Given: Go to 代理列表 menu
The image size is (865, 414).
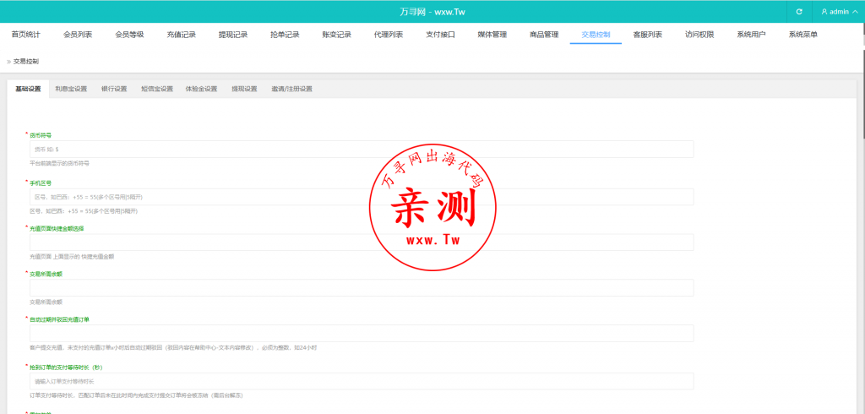Looking at the screenshot, I should tap(389, 35).
